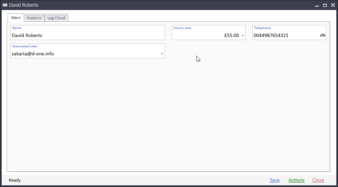Click the David Roberts title bar text
This screenshot has width=338, height=187.
click(24, 5)
